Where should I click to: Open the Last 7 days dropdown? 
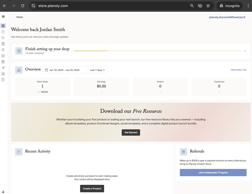(x=97, y=70)
